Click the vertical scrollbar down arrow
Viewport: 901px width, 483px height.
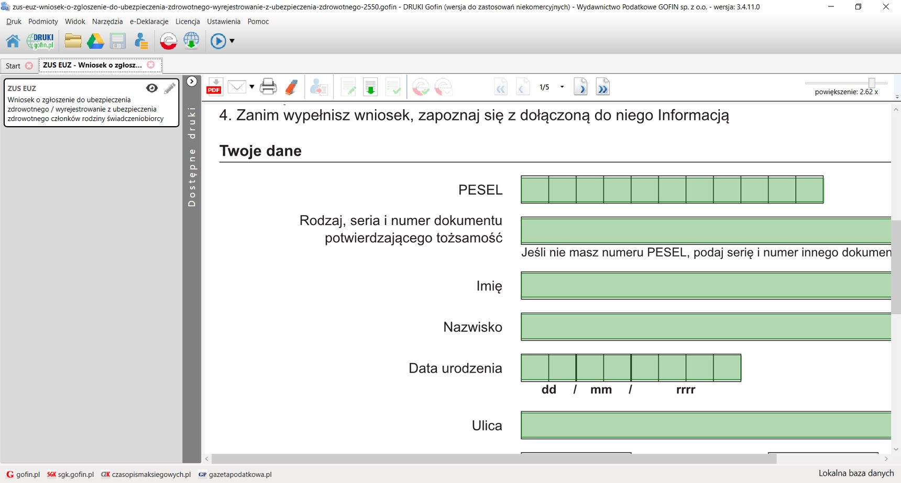(x=896, y=450)
